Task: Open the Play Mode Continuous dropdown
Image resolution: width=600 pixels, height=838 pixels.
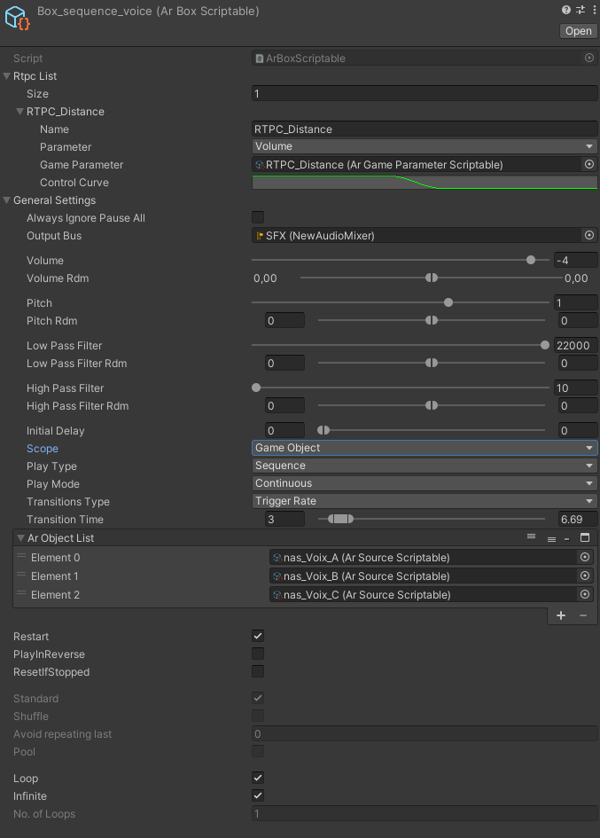Action: pyautogui.click(x=425, y=483)
